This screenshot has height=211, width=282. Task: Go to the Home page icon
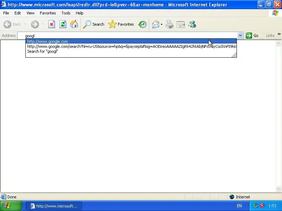pos(74,24)
